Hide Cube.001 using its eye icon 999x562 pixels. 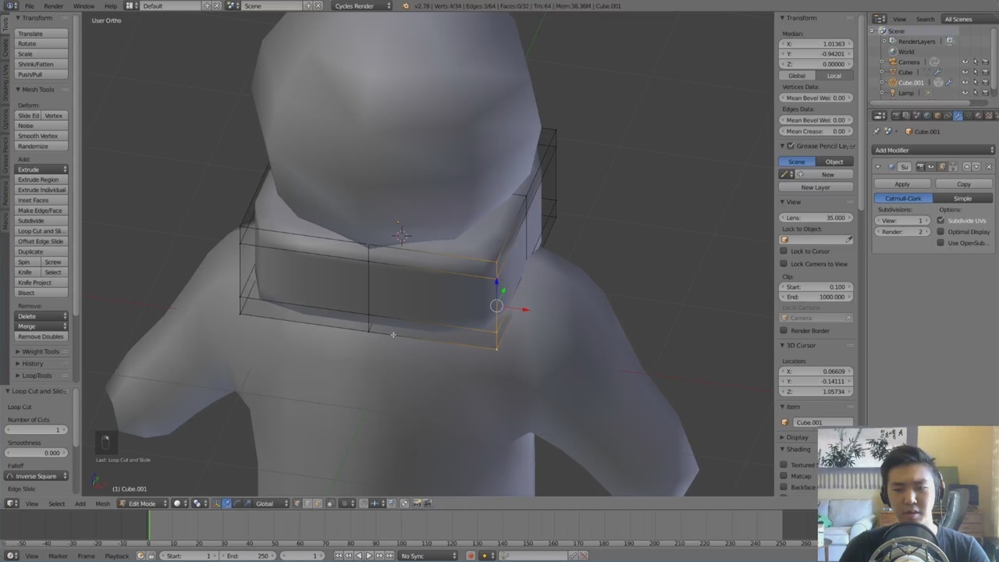pyautogui.click(x=965, y=83)
